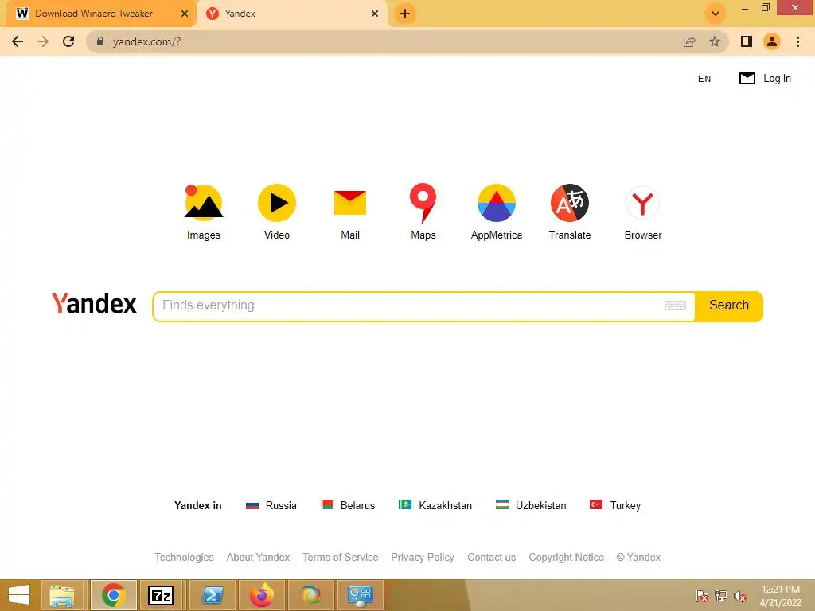Bookmark this page with the star icon
This screenshot has height=611, width=815.
click(x=715, y=41)
